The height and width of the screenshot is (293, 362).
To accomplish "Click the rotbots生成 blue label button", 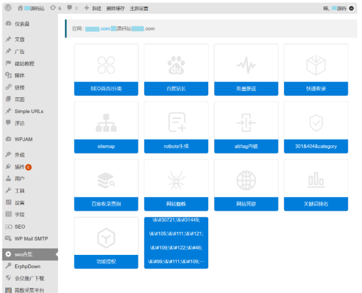I will (x=175, y=146).
